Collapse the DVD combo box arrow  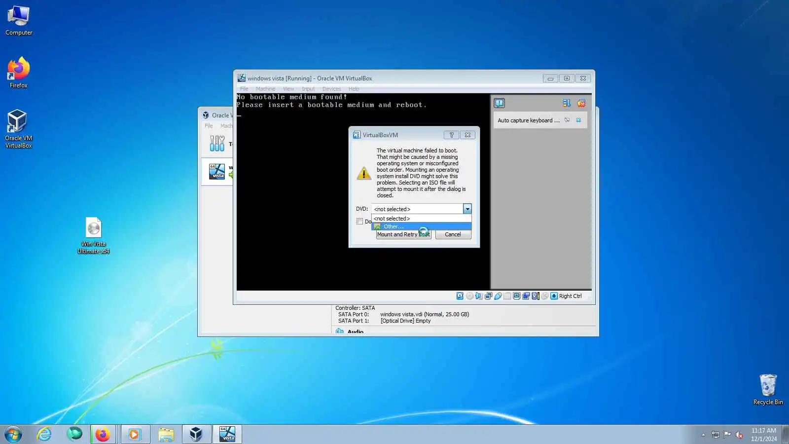467,209
